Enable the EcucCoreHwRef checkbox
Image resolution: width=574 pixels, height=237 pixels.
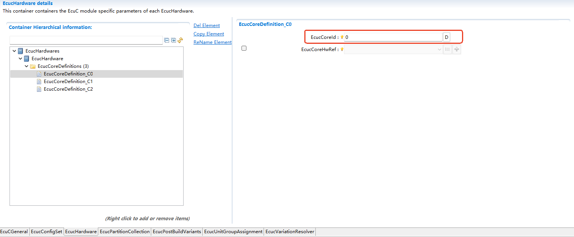tap(244, 48)
